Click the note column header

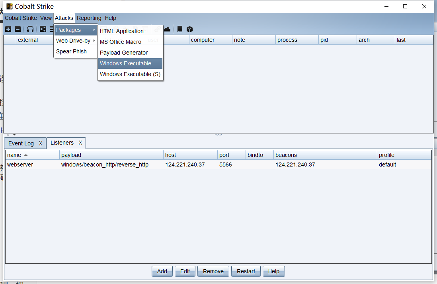coord(254,40)
